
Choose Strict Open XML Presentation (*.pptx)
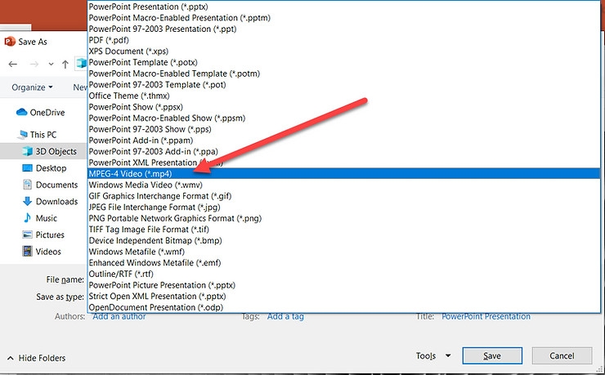[x=343, y=297]
